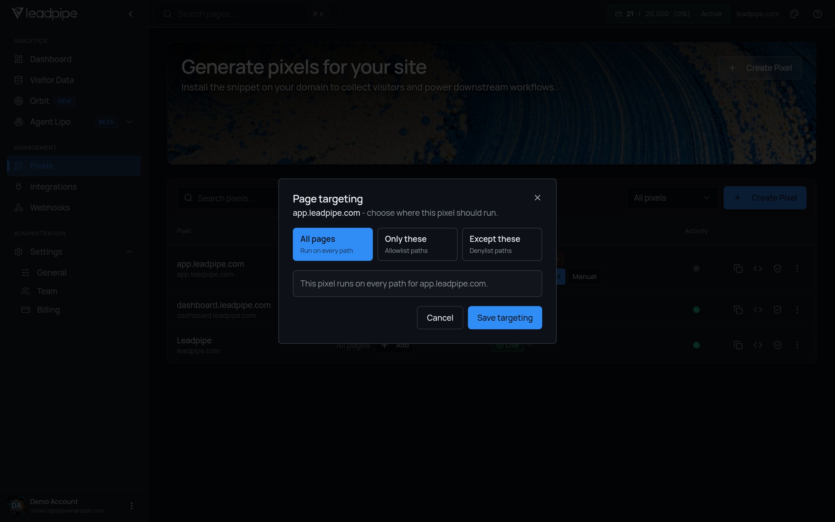Click the leadpipe.com workspace label
Image resolution: width=835 pixels, height=522 pixels.
[x=758, y=14]
